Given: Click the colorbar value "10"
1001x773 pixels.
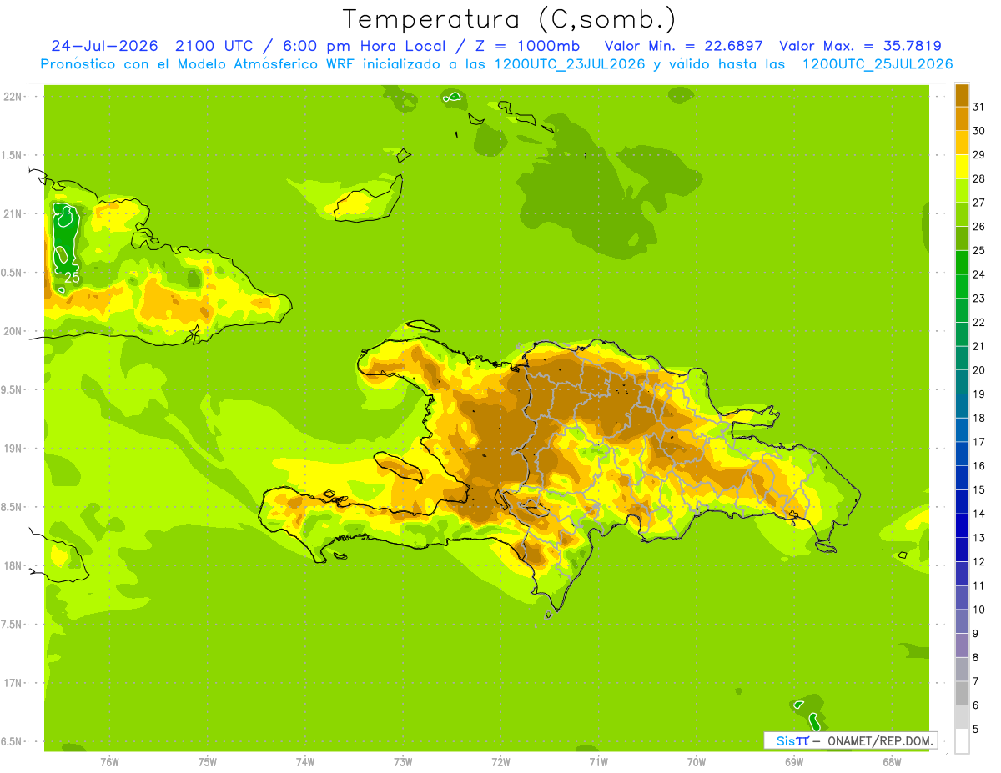Looking at the screenshot, I should pyautogui.click(x=979, y=610).
